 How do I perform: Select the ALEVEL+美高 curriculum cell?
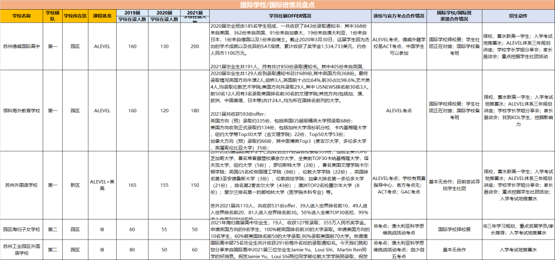pyautogui.click(x=102, y=185)
